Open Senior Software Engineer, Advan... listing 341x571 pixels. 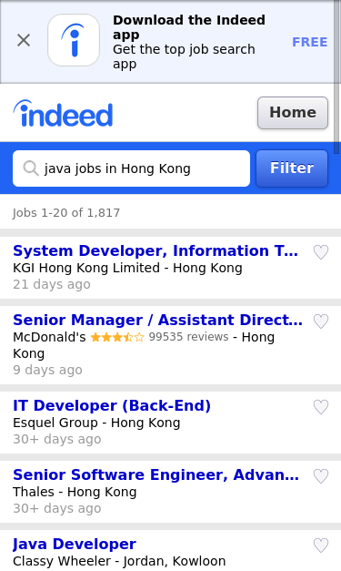click(156, 474)
